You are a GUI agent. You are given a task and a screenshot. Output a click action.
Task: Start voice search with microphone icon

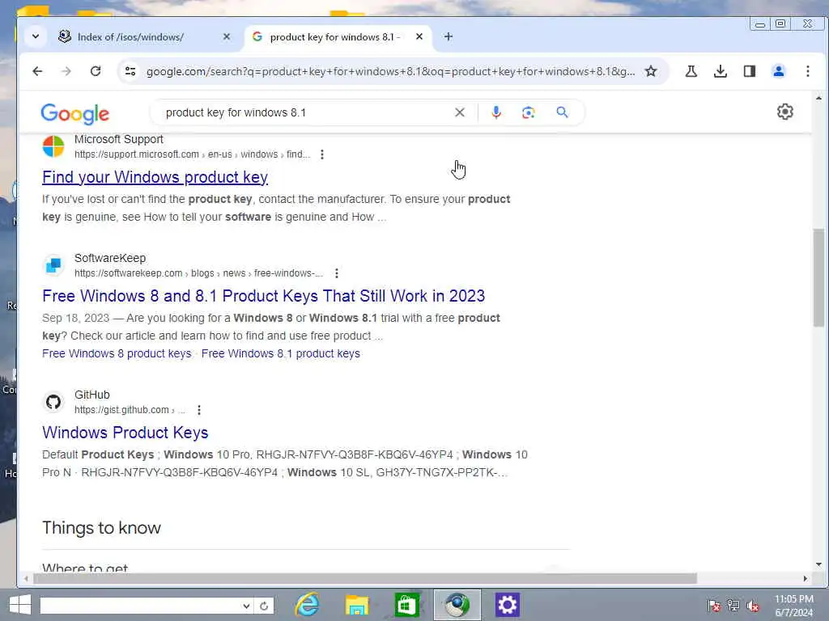pos(496,112)
